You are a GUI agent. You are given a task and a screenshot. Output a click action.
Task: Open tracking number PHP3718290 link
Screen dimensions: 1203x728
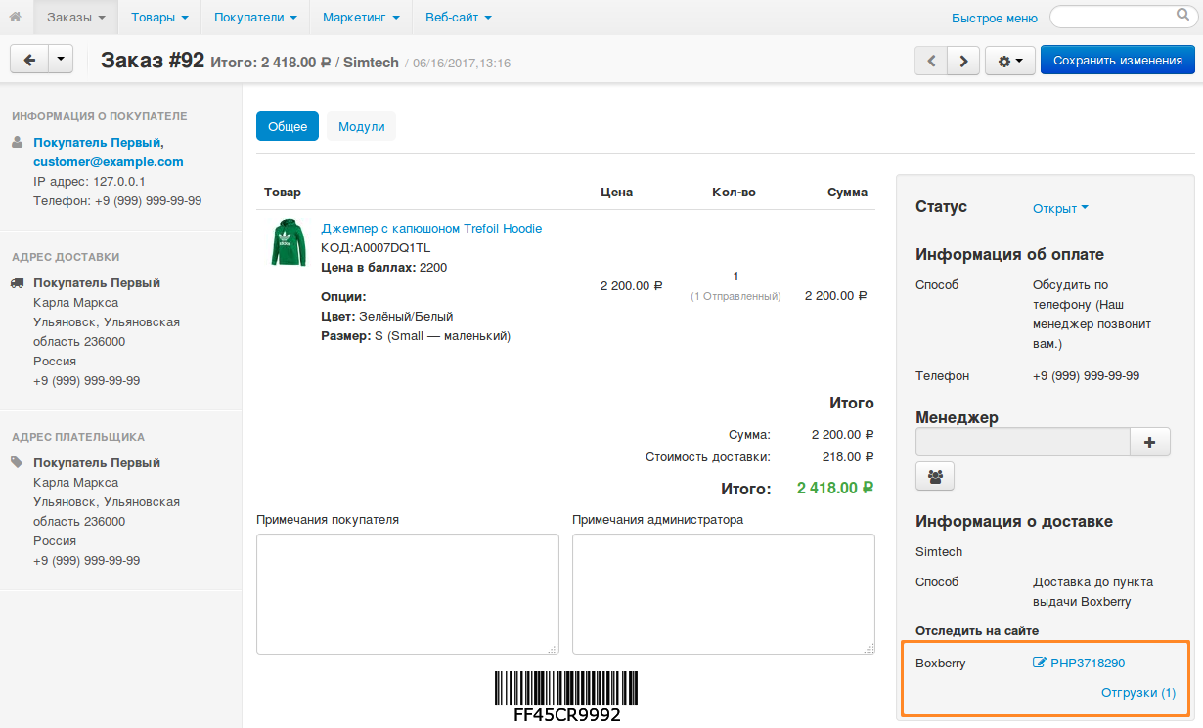pyautogui.click(x=1087, y=663)
